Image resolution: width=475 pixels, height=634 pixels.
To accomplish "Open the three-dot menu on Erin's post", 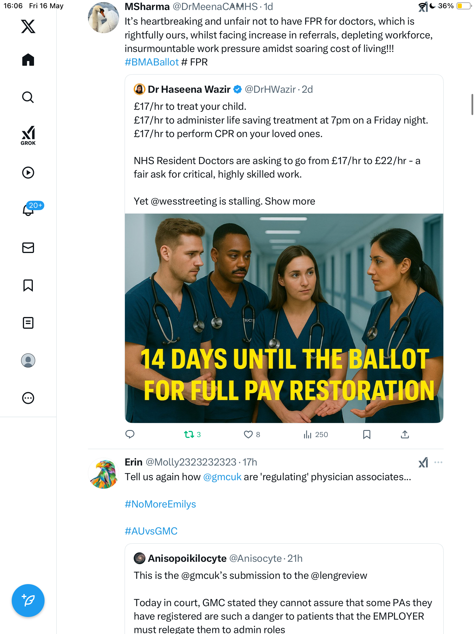I will 438,462.
